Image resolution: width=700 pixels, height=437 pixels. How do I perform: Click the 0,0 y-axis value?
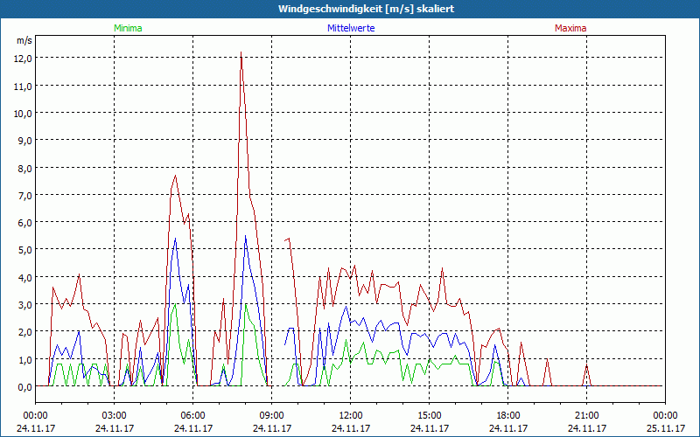tap(26, 387)
